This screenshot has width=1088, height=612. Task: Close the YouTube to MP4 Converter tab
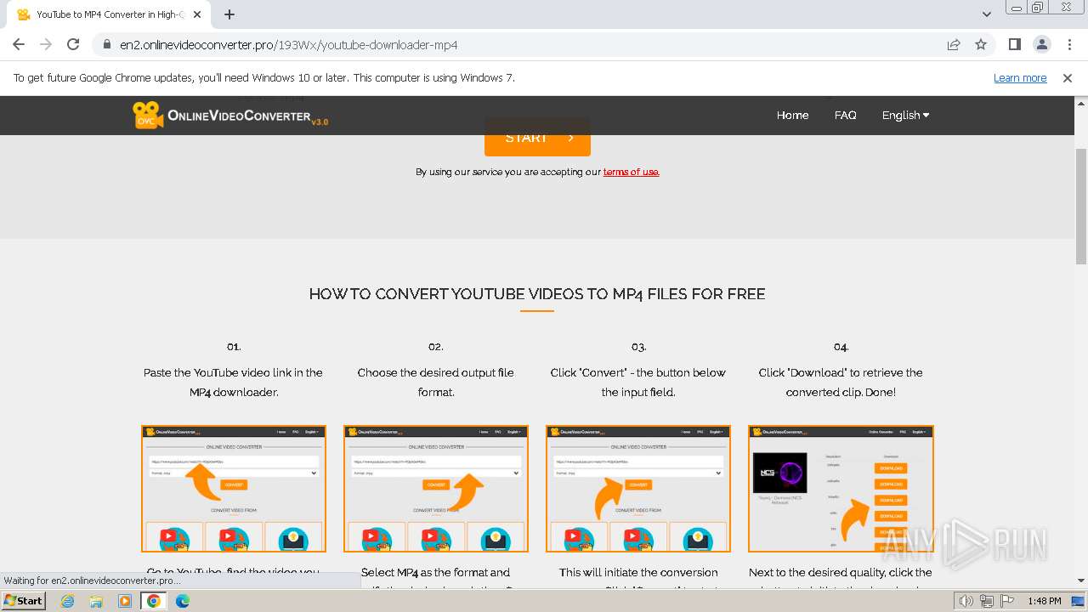pyautogui.click(x=199, y=14)
